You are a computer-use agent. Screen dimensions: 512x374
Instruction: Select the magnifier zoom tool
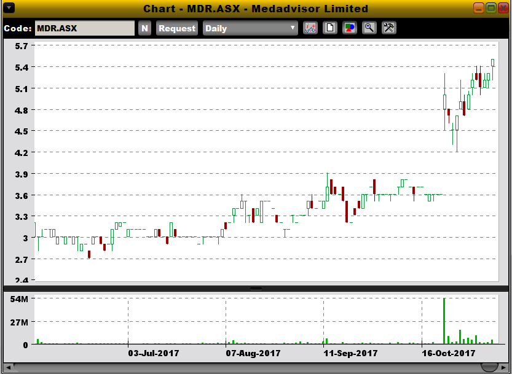coord(369,28)
